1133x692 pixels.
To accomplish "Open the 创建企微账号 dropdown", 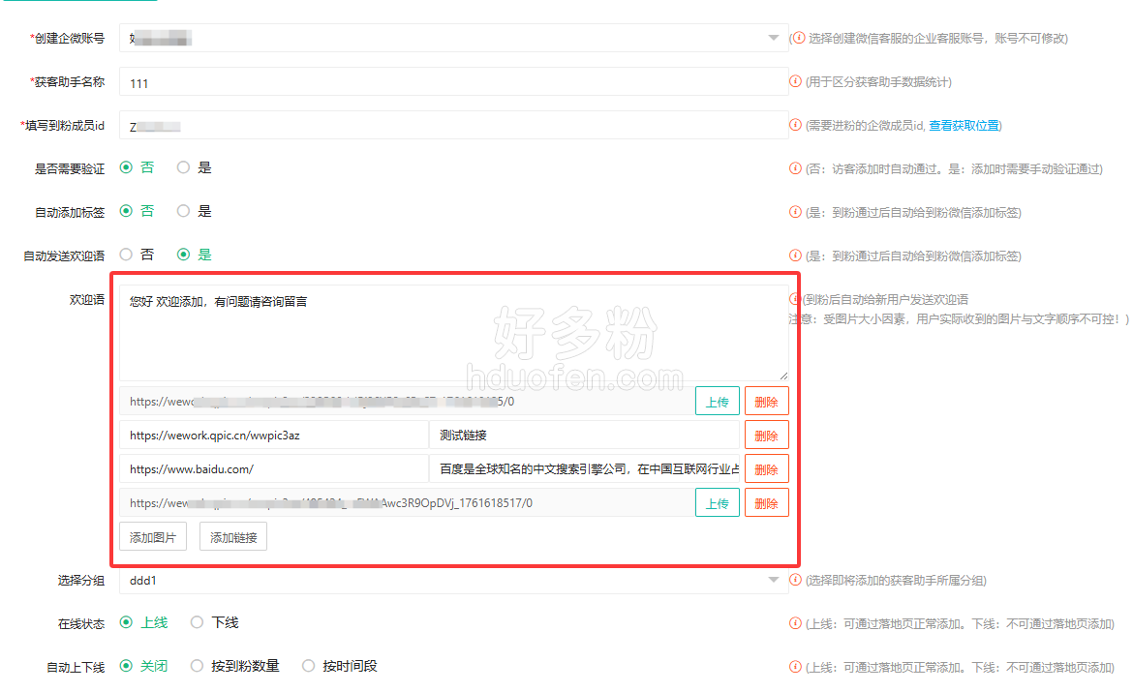I will pos(453,38).
